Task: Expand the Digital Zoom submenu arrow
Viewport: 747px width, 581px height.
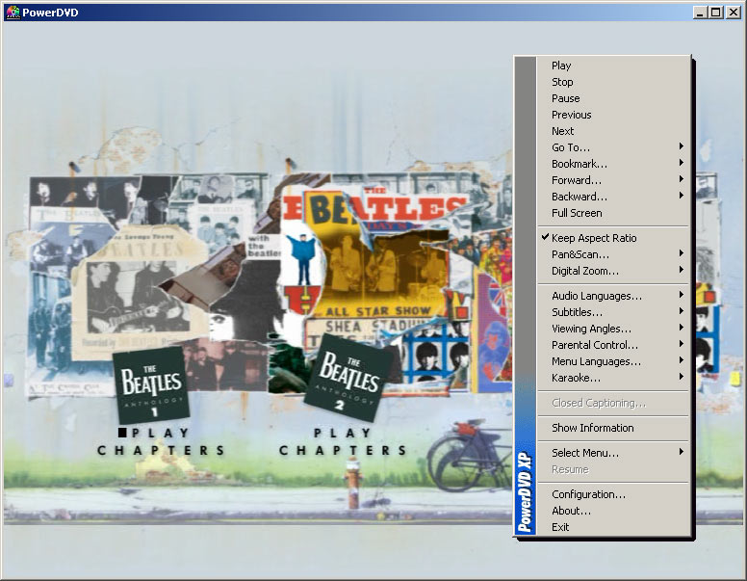Action: coord(682,270)
